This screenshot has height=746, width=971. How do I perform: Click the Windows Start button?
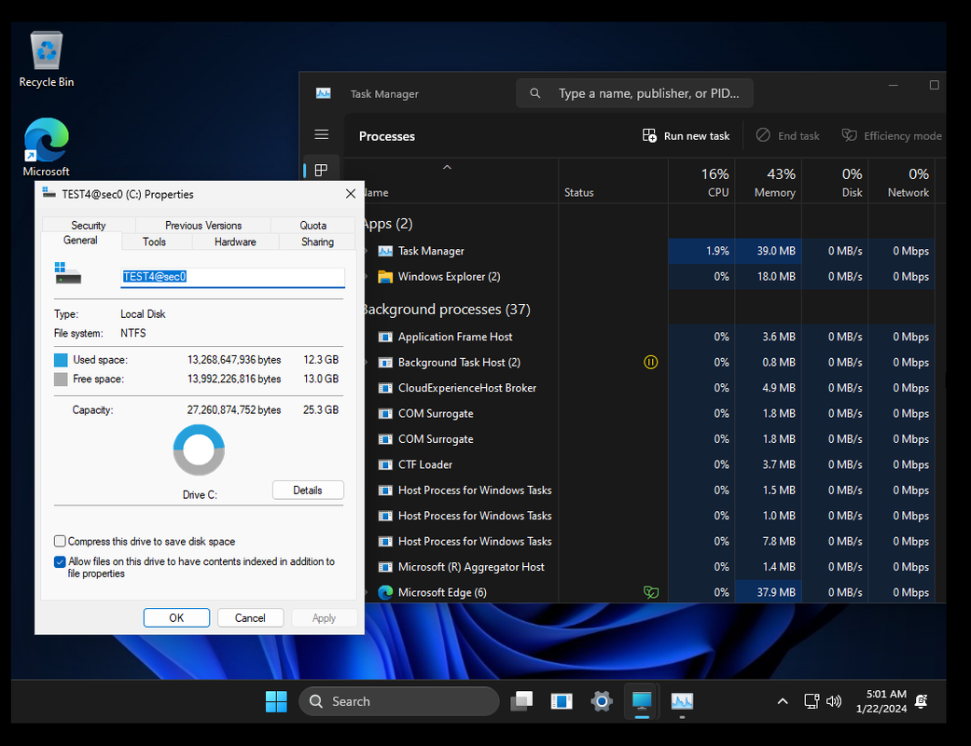276,701
